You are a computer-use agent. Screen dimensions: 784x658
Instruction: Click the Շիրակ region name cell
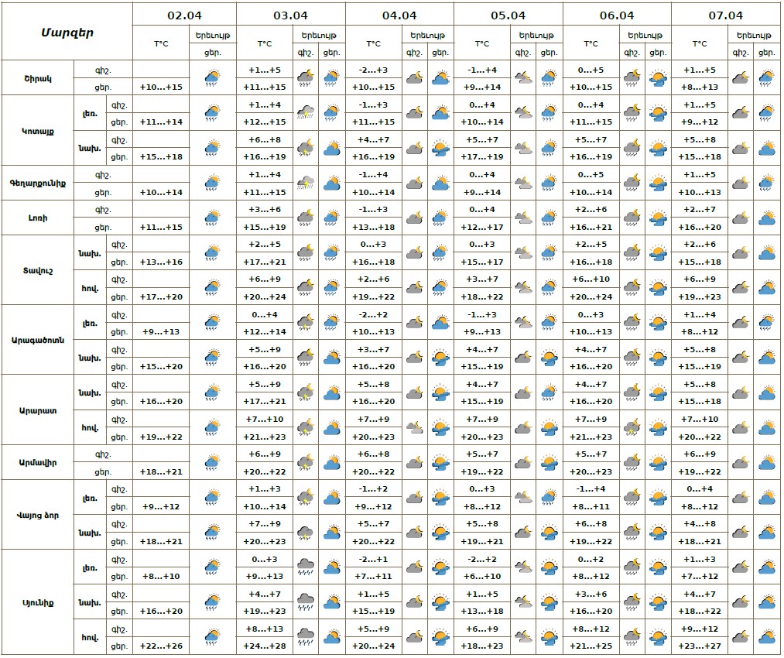coord(37,77)
